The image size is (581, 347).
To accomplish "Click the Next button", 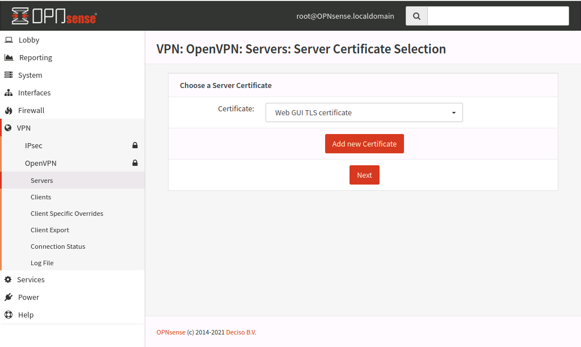I will pos(364,175).
